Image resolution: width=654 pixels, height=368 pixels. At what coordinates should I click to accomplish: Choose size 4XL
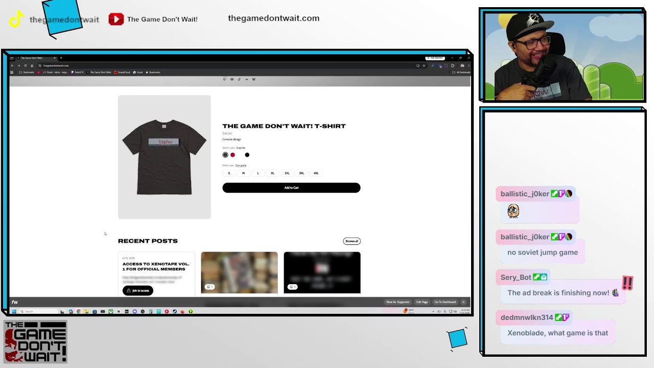point(316,173)
